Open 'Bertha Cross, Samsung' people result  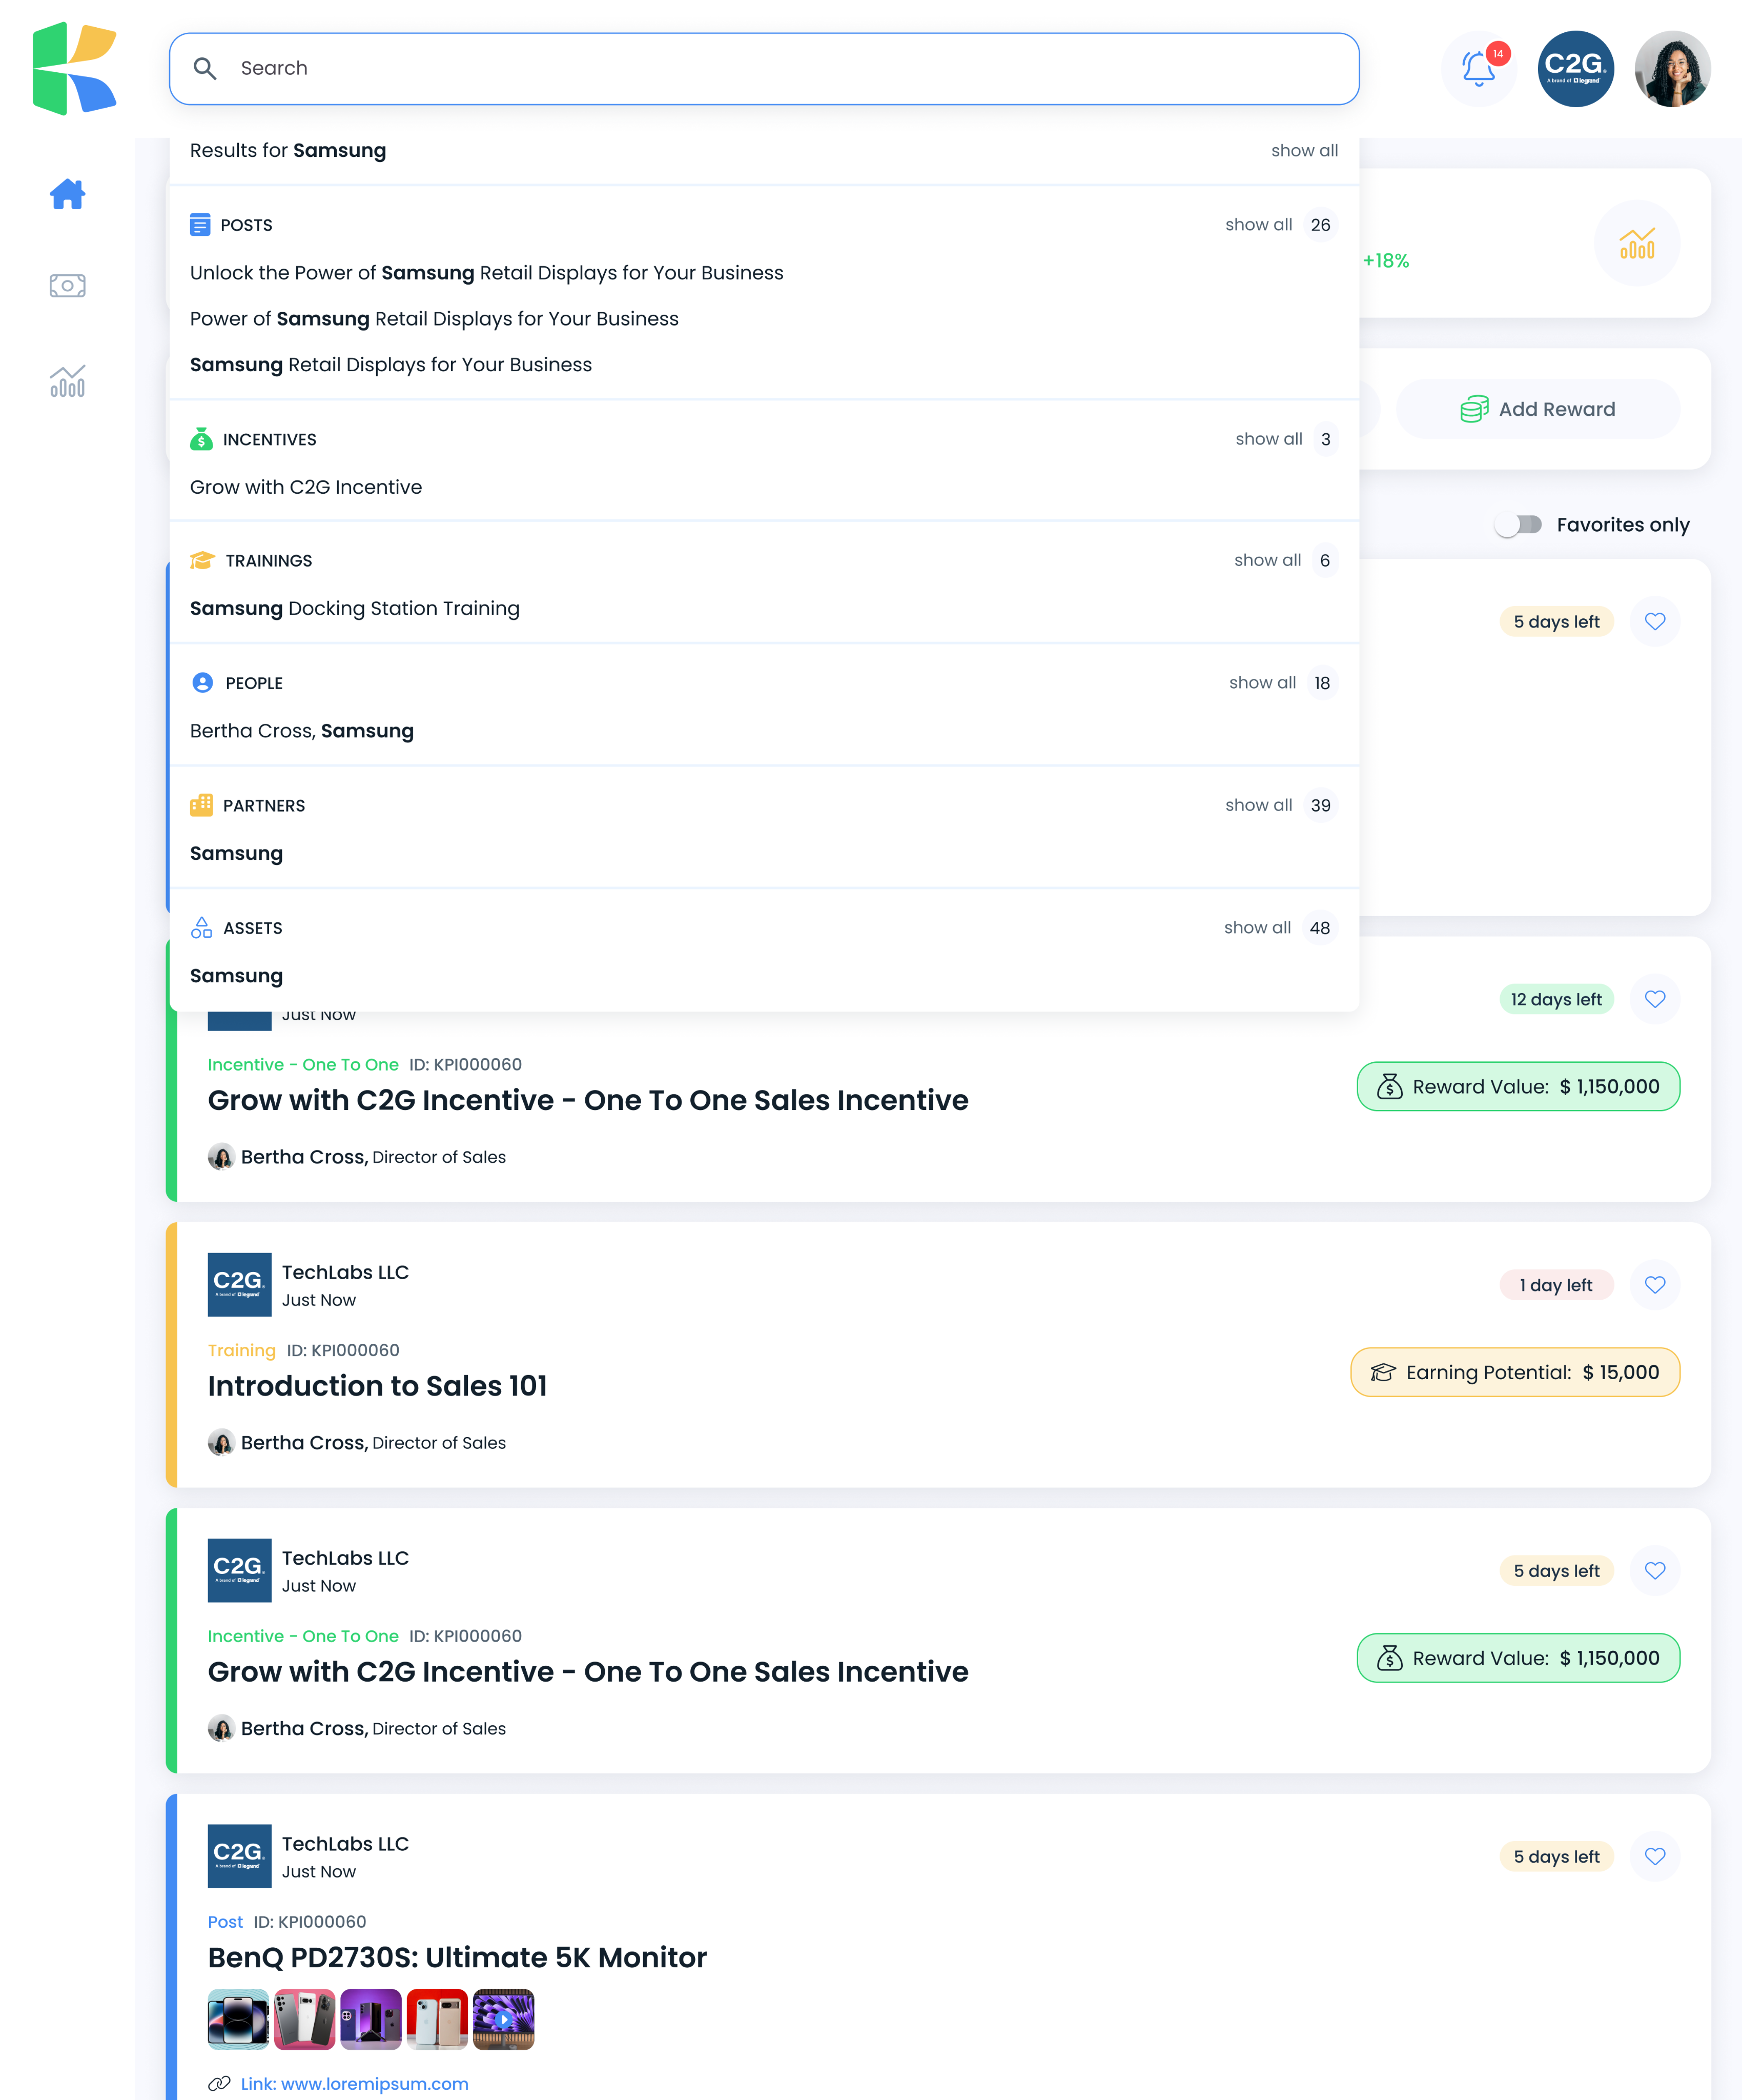[x=302, y=731]
